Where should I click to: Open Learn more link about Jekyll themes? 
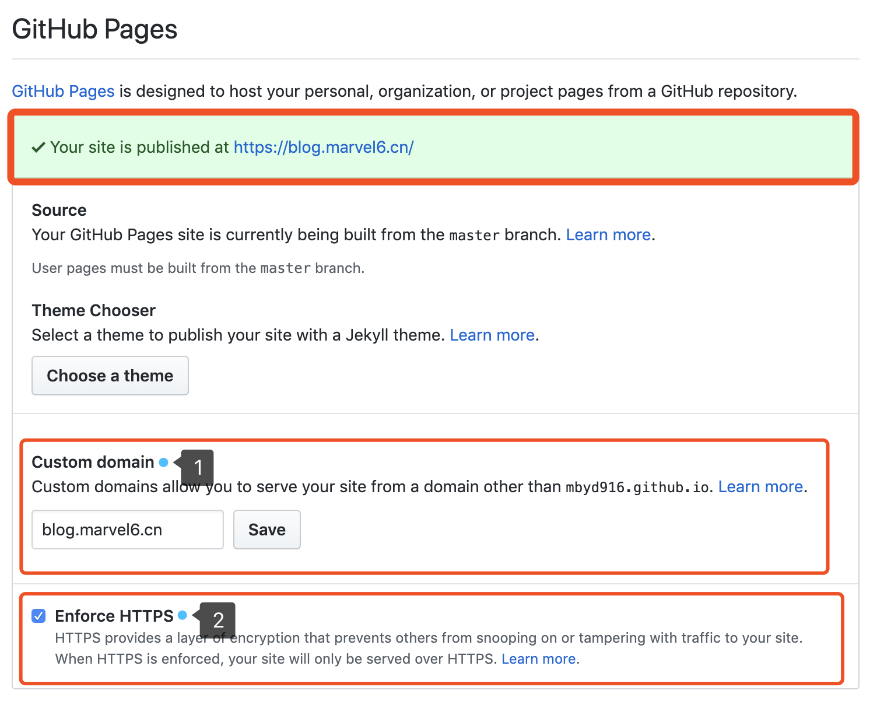coord(492,335)
